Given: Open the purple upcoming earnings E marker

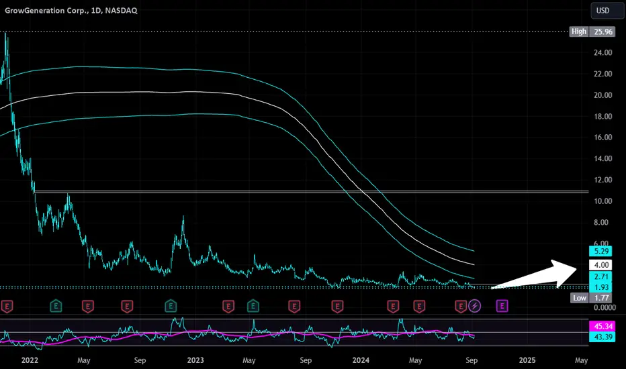Looking at the screenshot, I should [502, 306].
